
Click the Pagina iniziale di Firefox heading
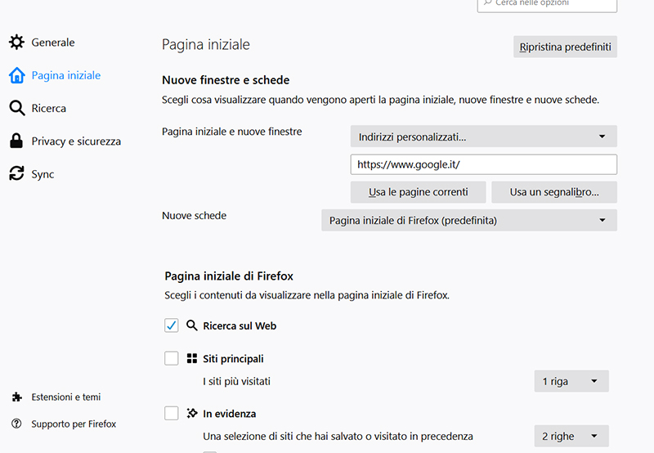229,276
